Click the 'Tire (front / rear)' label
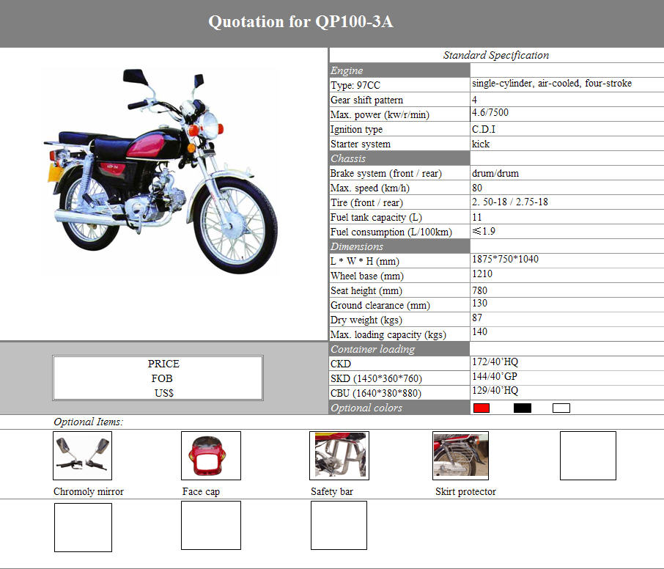This screenshot has width=664, height=569. coord(366,203)
